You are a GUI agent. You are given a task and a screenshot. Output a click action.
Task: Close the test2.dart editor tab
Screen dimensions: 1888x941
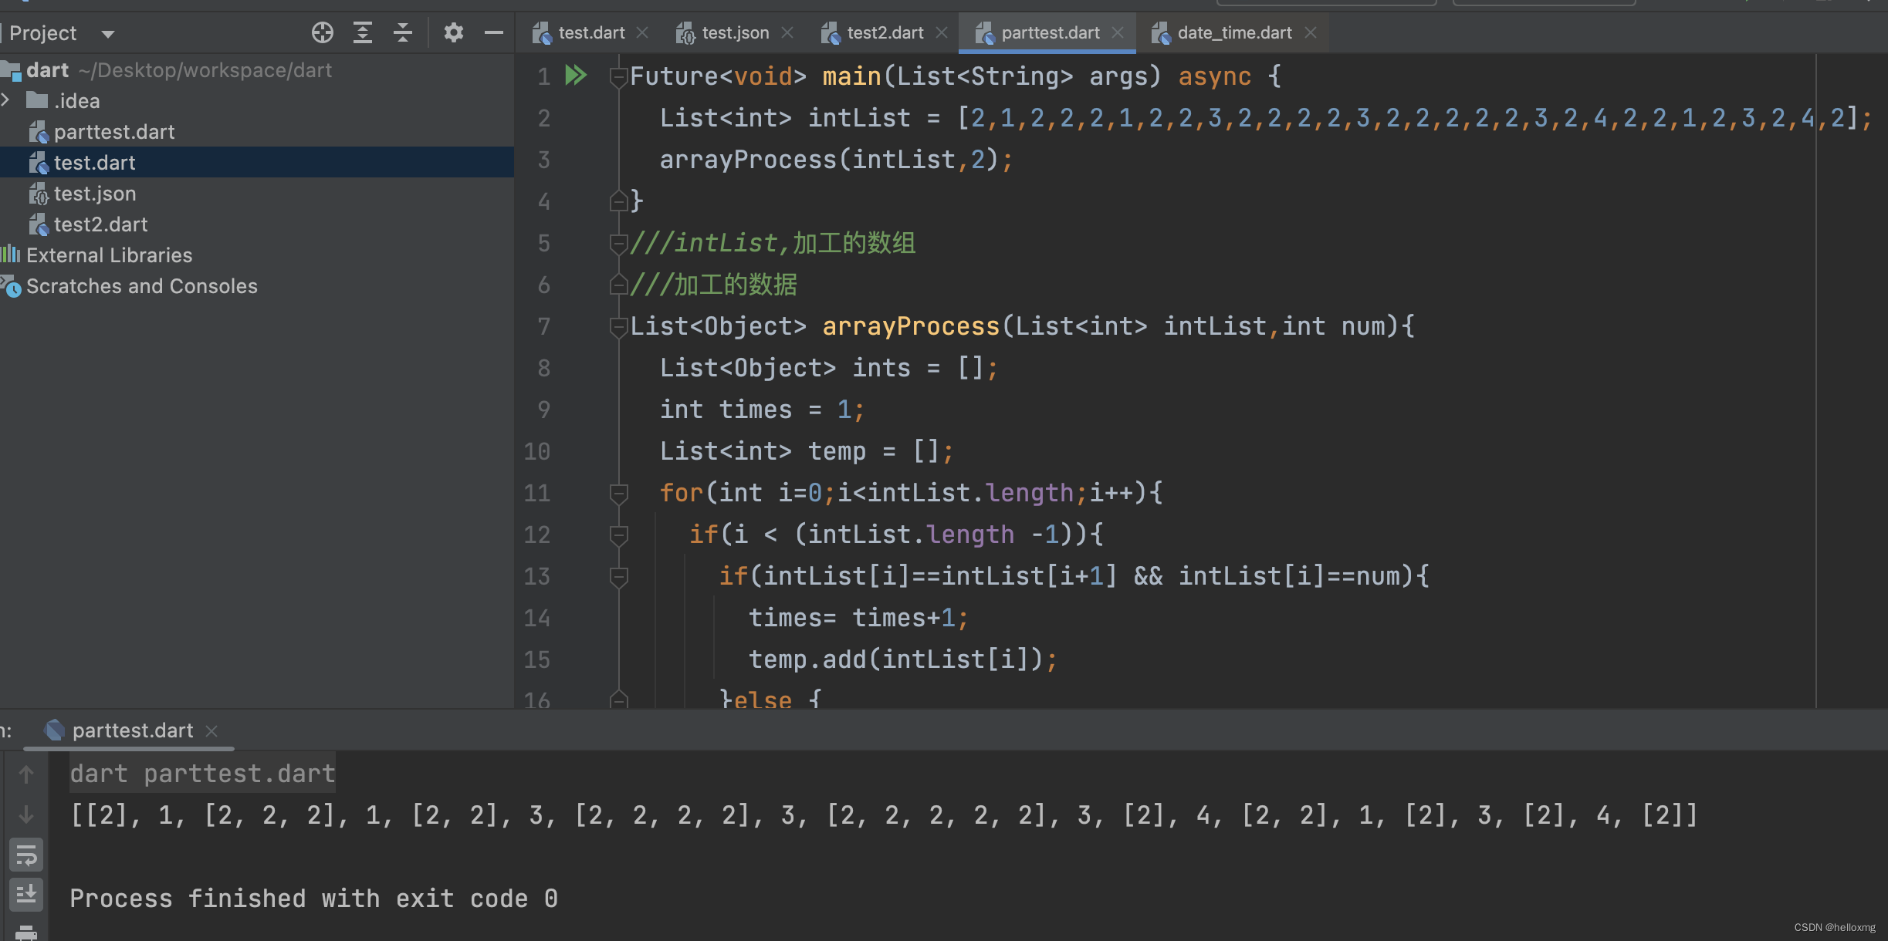tap(942, 32)
